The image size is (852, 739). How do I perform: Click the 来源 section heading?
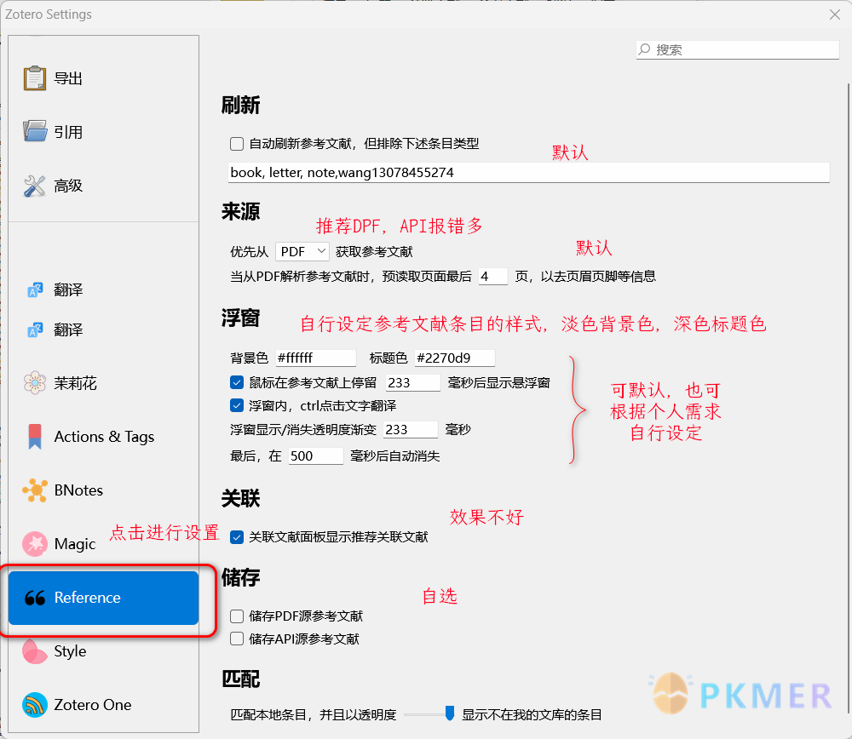click(x=241, y=212)
